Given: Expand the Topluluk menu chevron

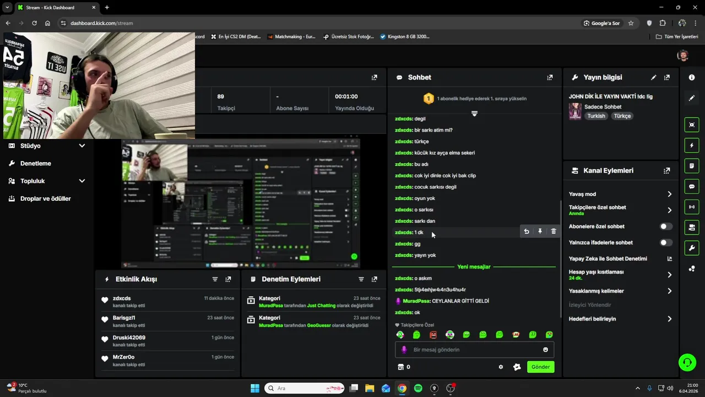Looking at the screenshot, I should click(82, 181).
